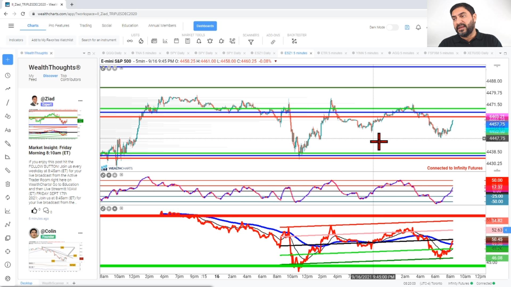Expand the bottom pane with small plus icon
511x287 pixels.
[121, 208]
